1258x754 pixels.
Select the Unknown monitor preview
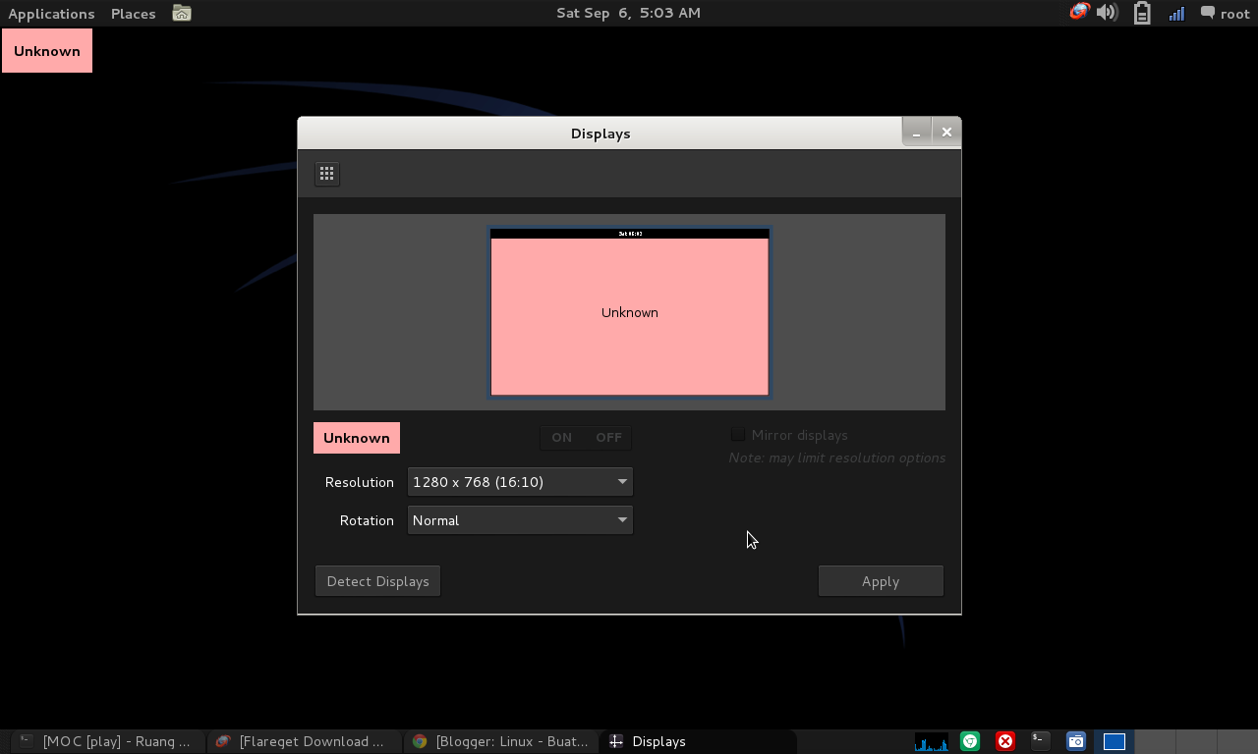pyautogui.click(x=630, y=312)
